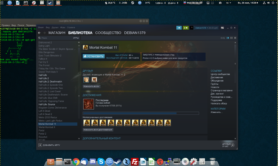
Task: Select Half-Life 2 in the game list
Action: click(x=43, y=78)
